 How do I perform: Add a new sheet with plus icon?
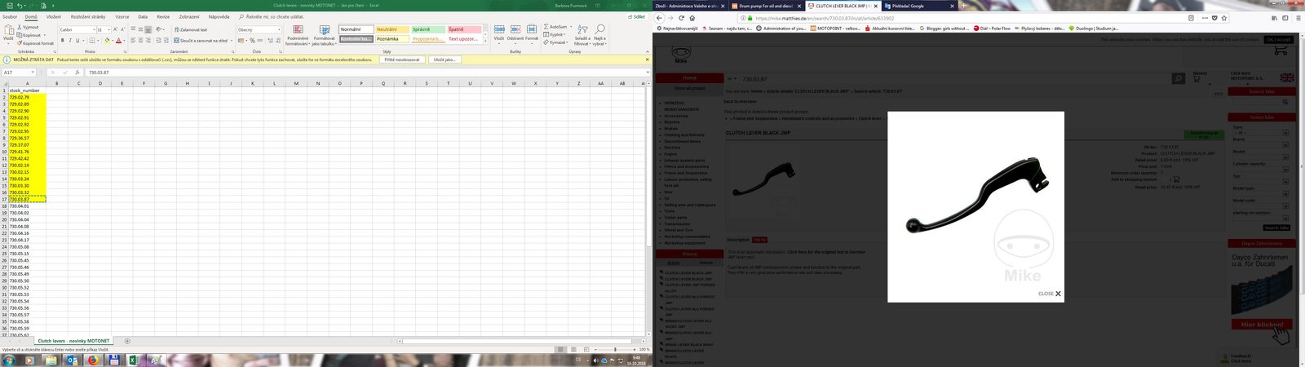pyautogui.click(x=127, y=341)
